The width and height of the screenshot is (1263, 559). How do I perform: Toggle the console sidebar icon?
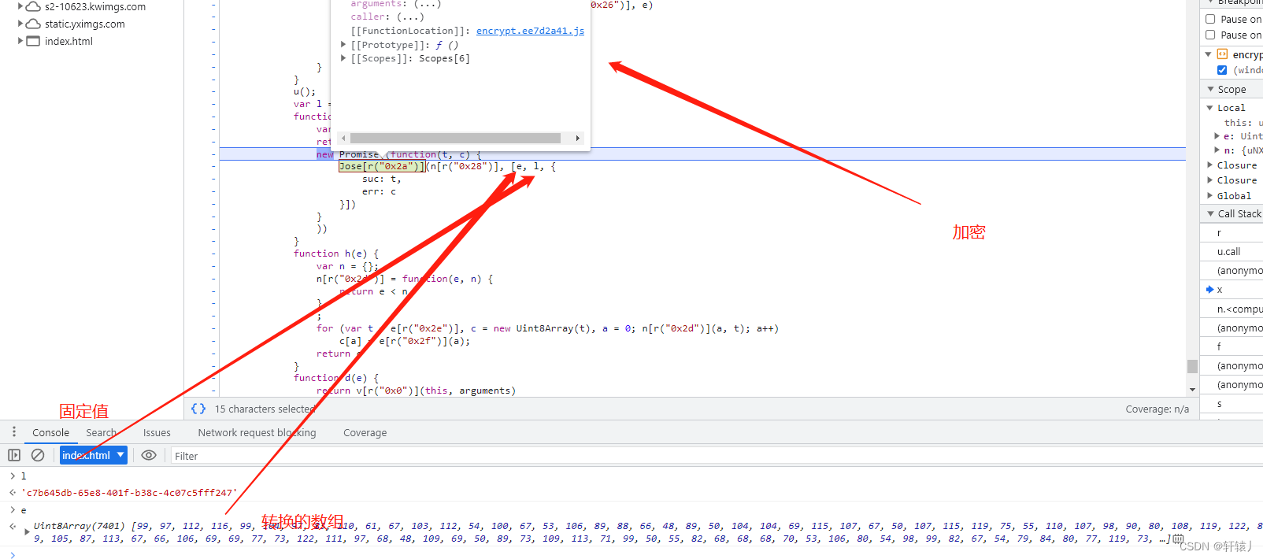pos(14,455)
